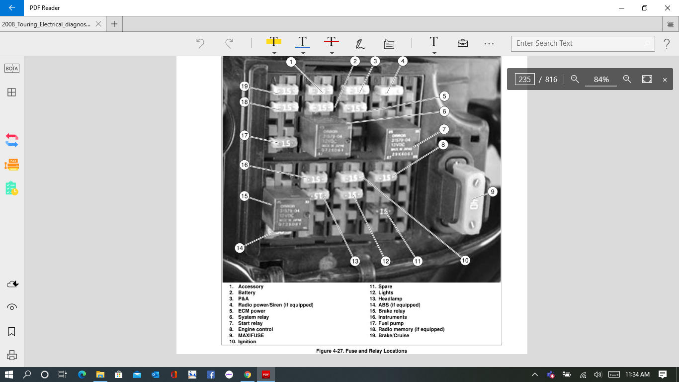Open the BOTA bookmarks panel
This screenshot has width=679, height=382.
[12, 68]
